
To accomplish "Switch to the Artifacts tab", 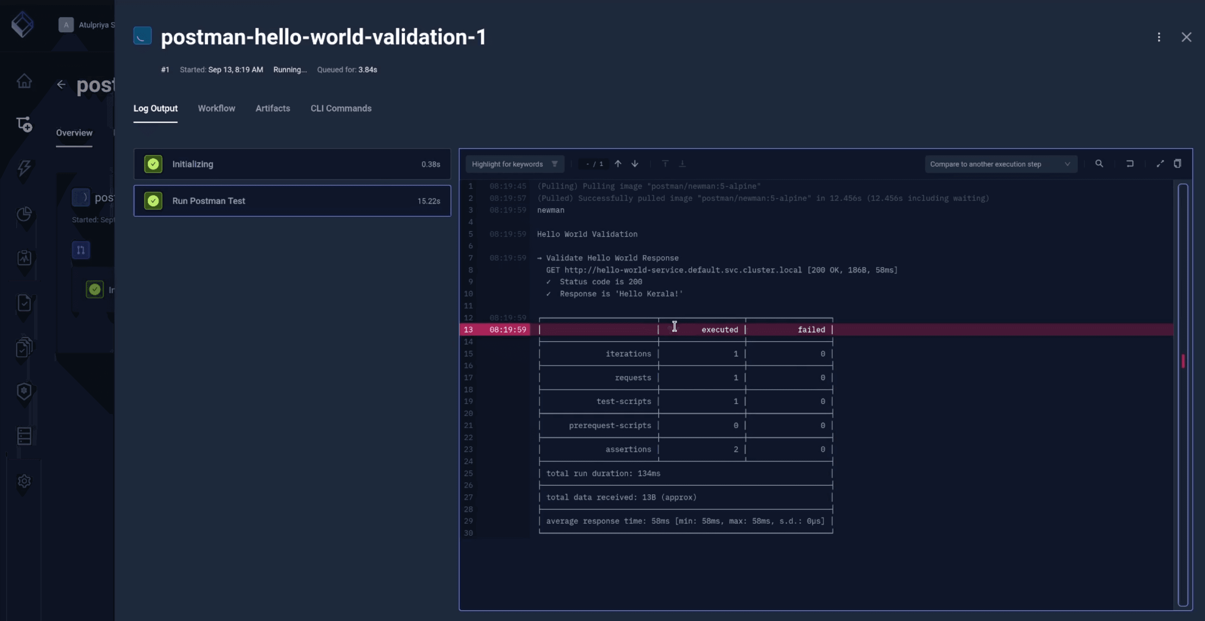I will 273,108.
